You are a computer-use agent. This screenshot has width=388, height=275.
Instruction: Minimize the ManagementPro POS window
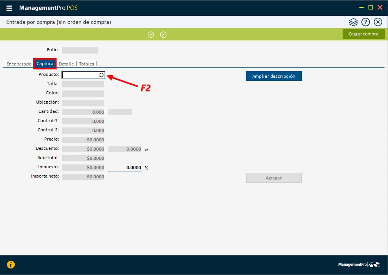pyautogui.click(x=361, y=8)
